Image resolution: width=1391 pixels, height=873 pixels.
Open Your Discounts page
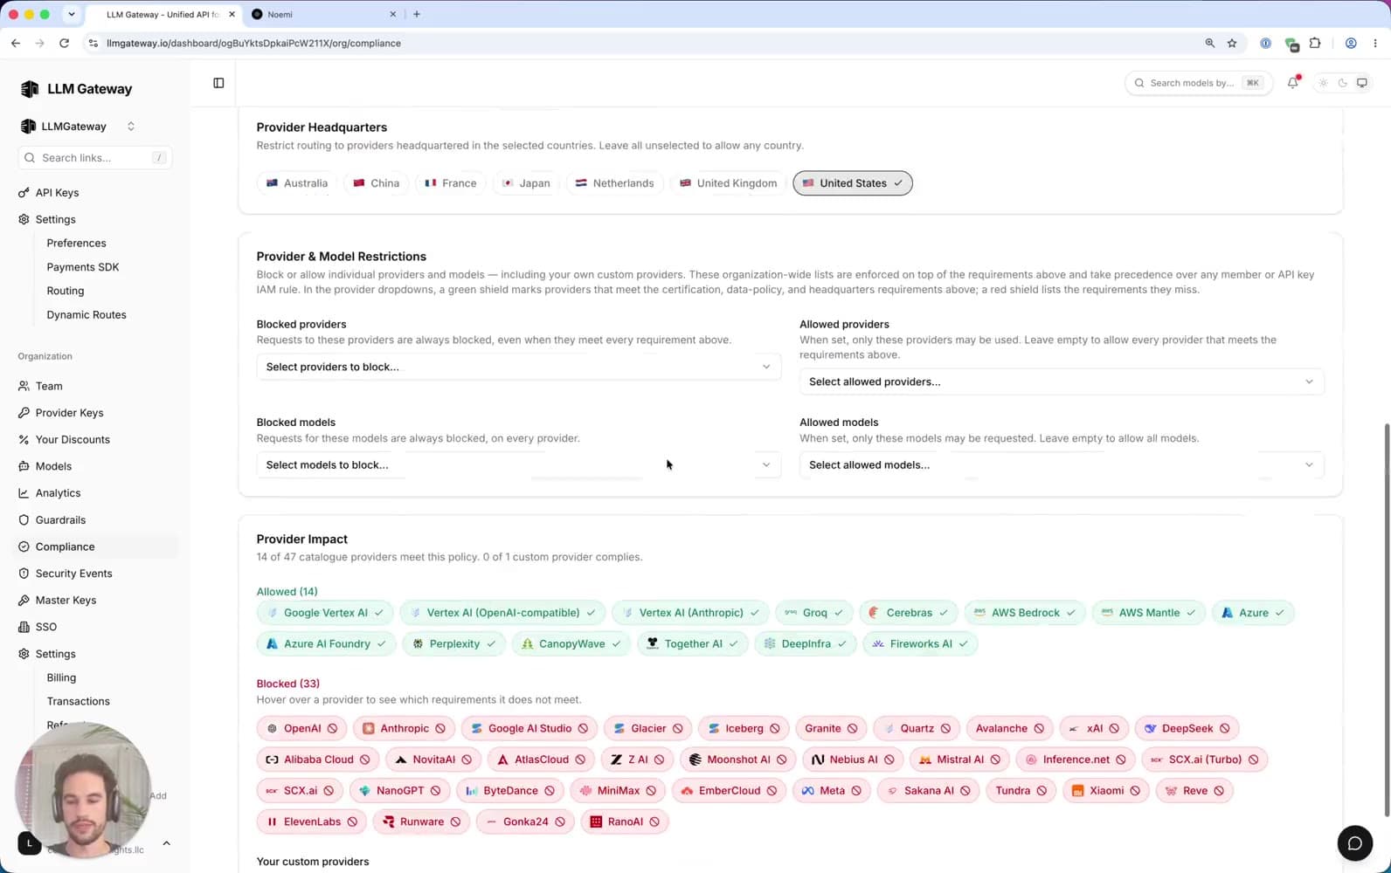pyautogui.click(x=73, y=440)
